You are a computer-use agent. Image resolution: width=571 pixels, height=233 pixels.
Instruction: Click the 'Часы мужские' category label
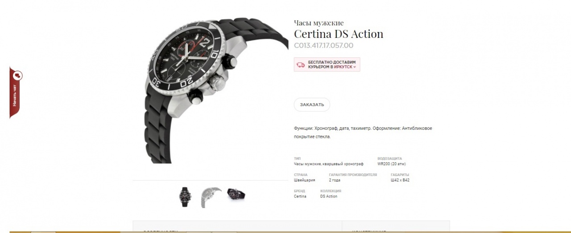tap(319, 23)
